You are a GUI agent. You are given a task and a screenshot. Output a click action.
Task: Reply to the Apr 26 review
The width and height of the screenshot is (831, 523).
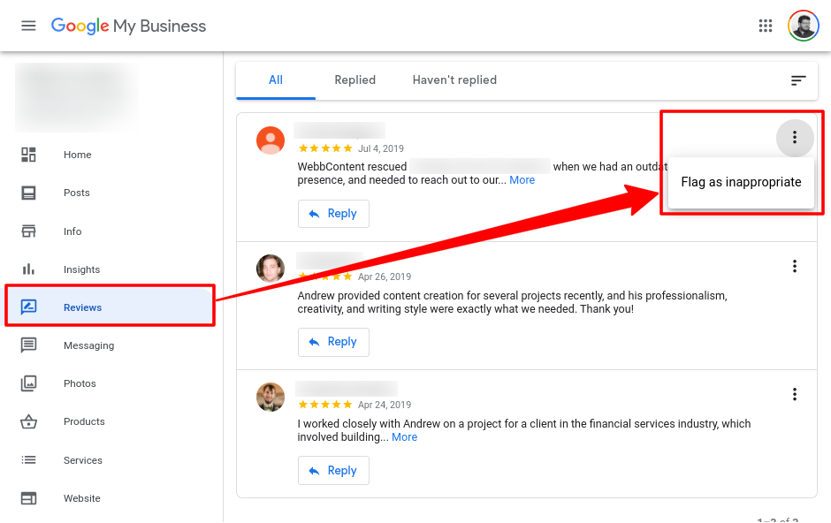[x=333, y=342]
